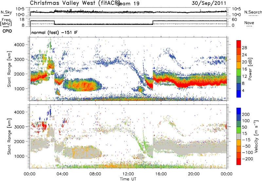
Task: Click the '16:00' time tick label
Action: (x=161, y=174)
